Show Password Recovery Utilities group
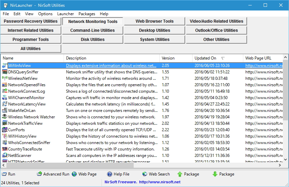This screenshot has height=187, width=289. [30, 21]
